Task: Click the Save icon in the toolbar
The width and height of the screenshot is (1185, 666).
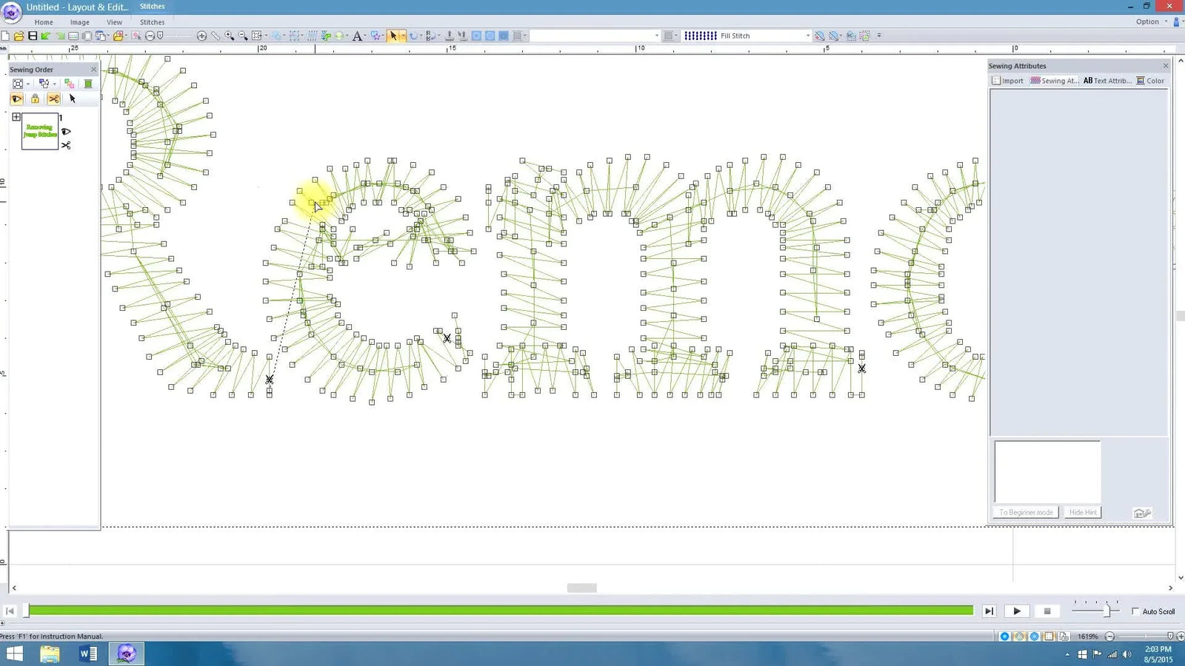Action: 32,35
